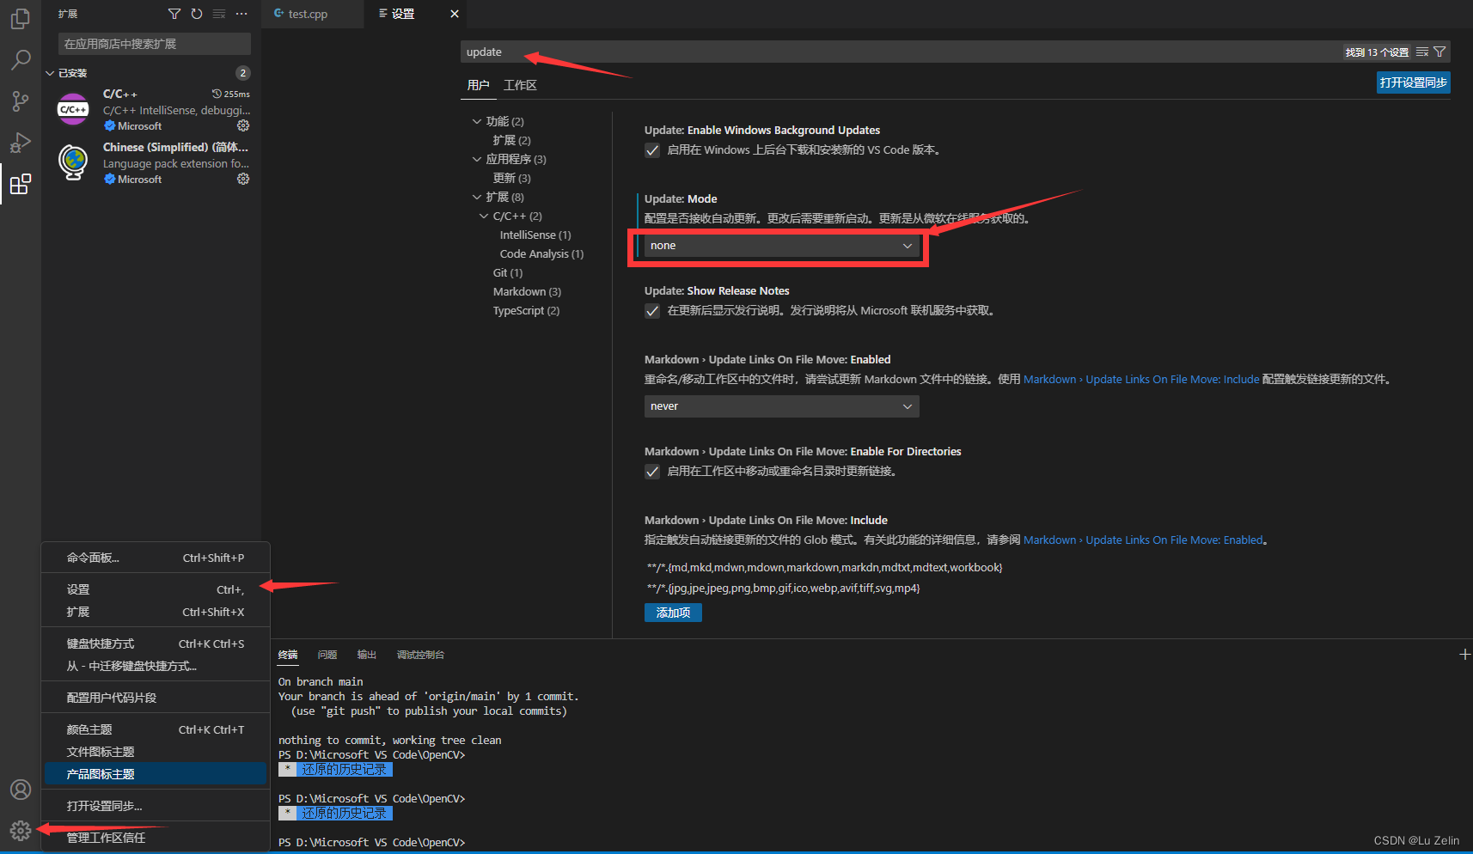This screenshot has height=854, width=1473.
Task: Follow the Update Links On File Move: Include link
Action: 1141,379
